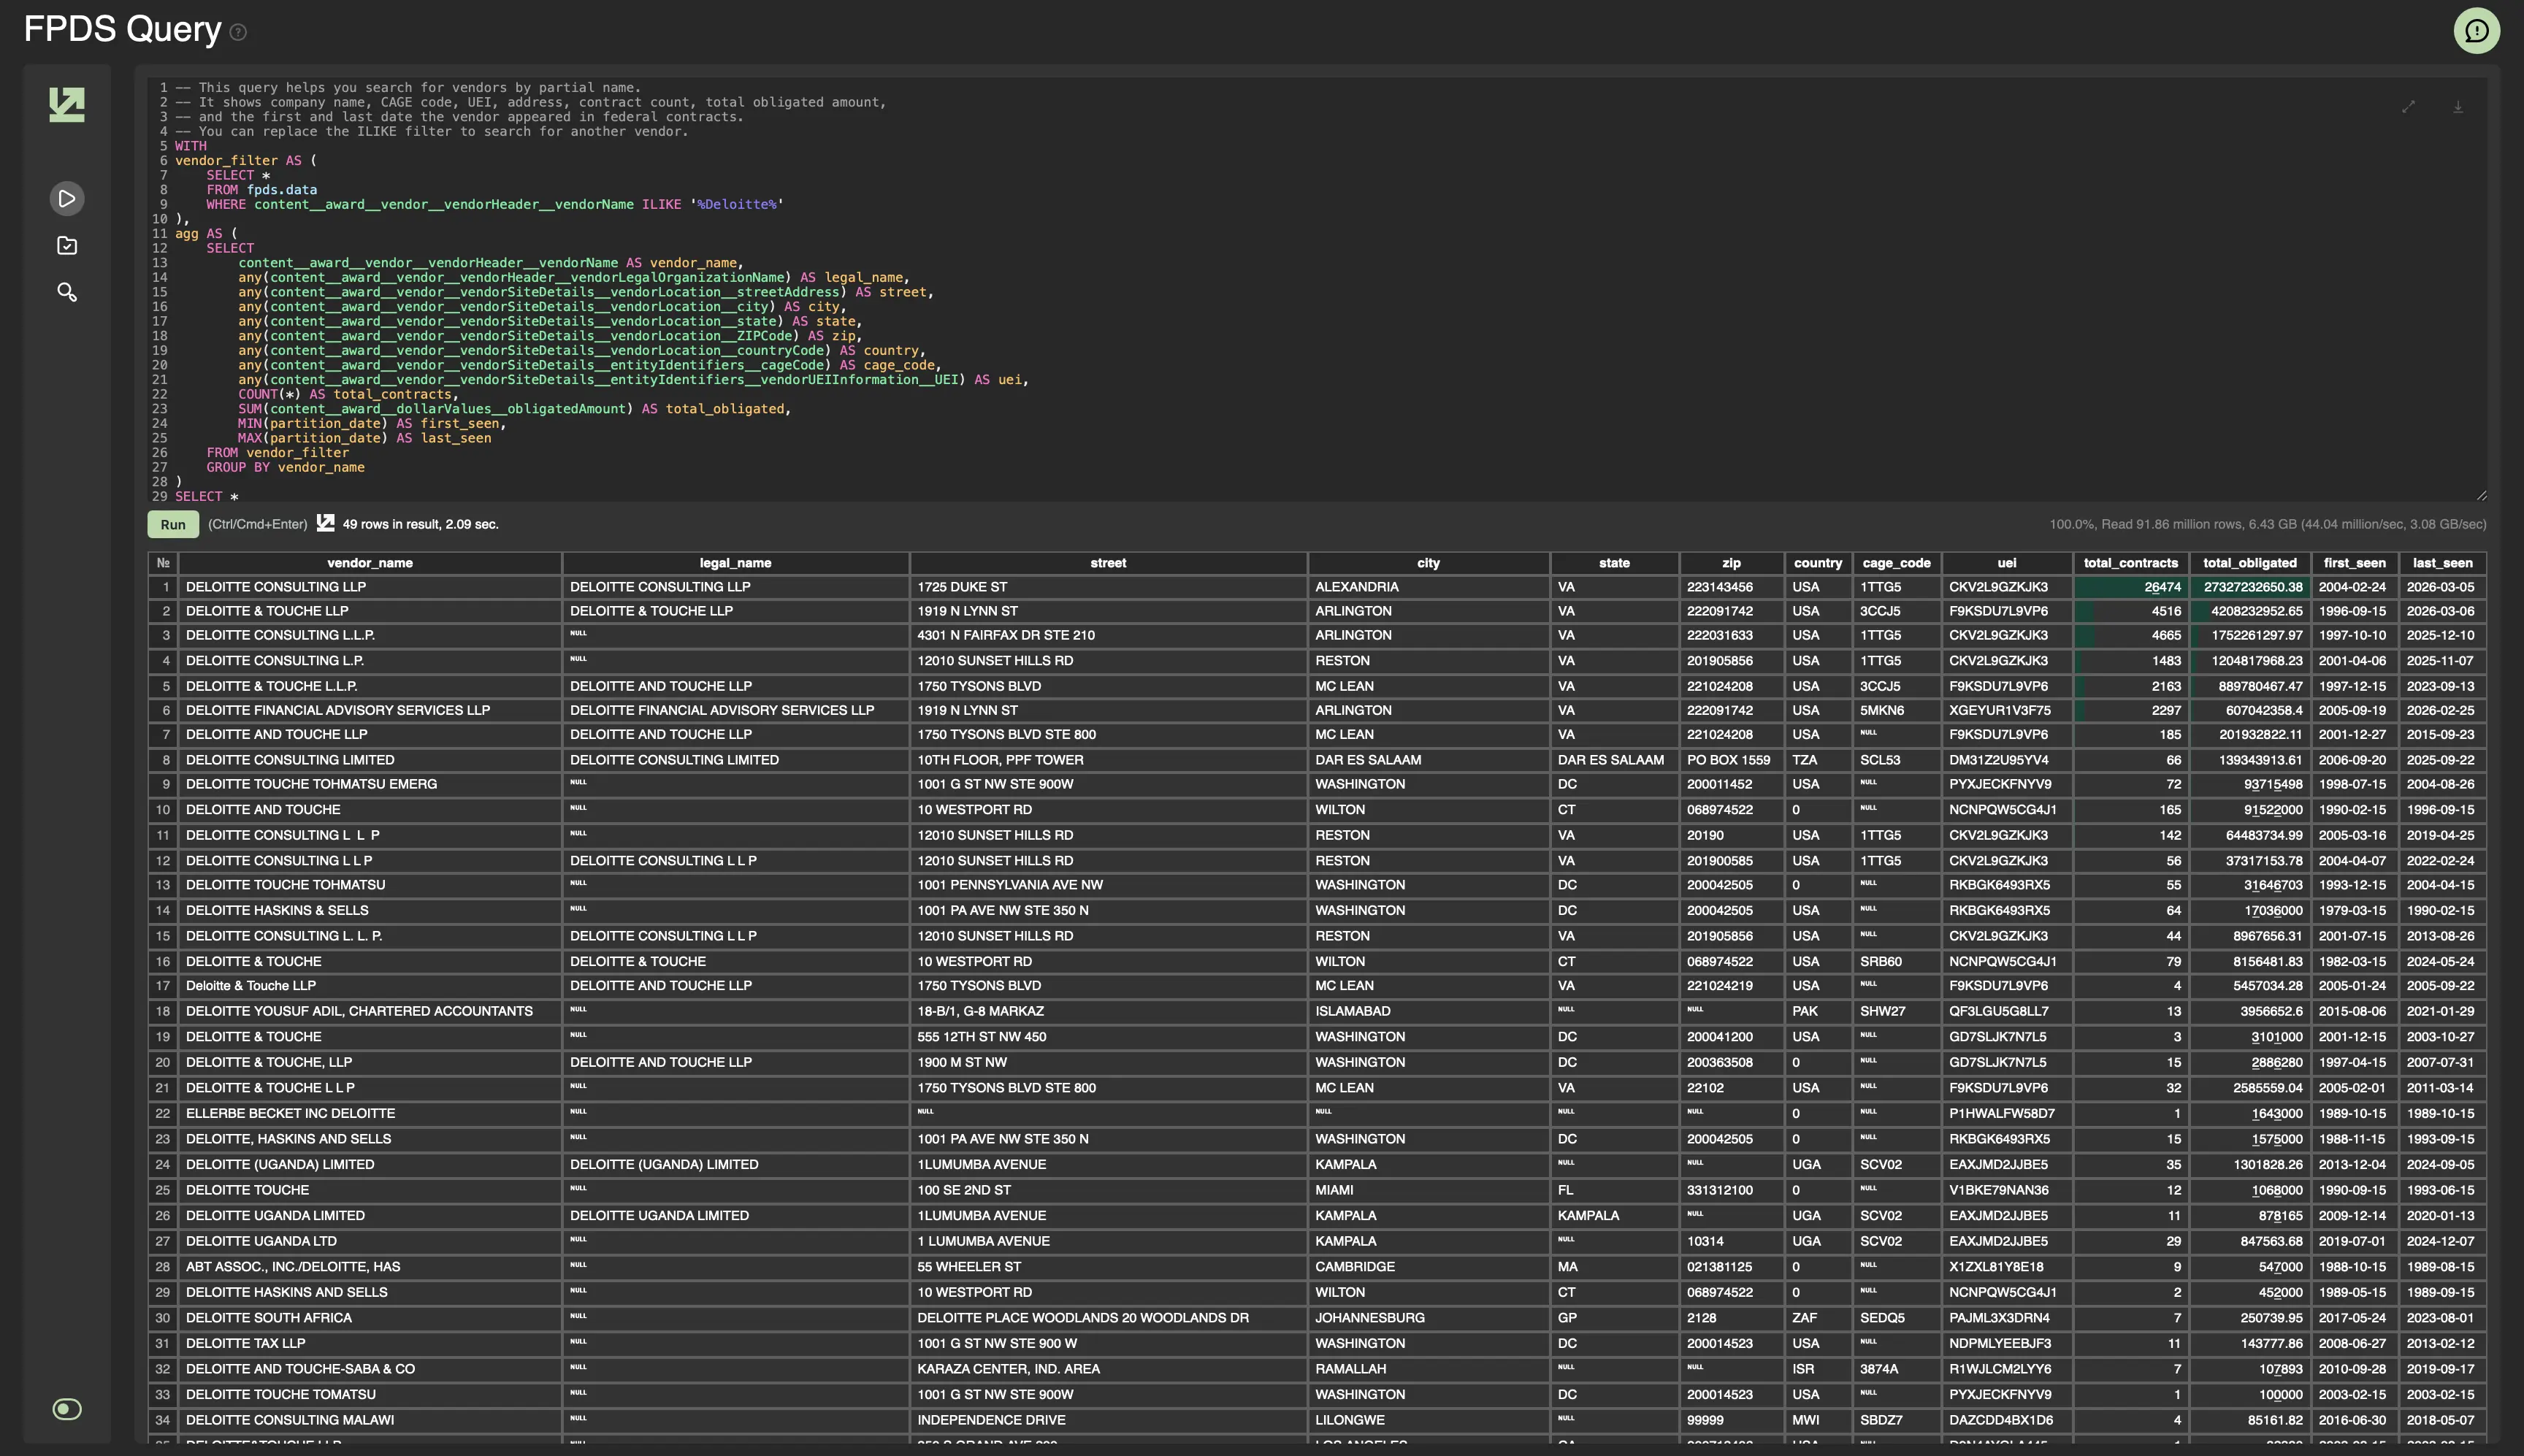The image size is (2524, 1456).
Task: Click vendor cell ELLERBE BECKET INC DELOITTE
Action: click(370, 1113)
